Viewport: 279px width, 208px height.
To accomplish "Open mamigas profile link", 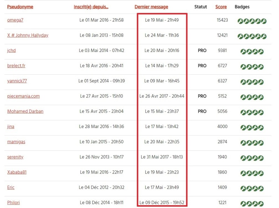I will pos(16,142).
